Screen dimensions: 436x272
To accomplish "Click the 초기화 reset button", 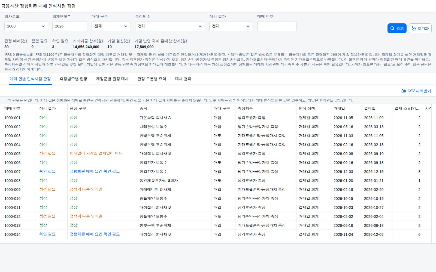I will point(420,28).
